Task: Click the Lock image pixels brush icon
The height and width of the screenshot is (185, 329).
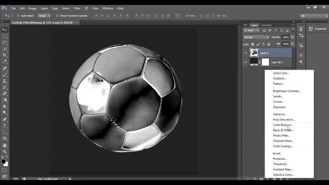Action: coord(258,44)
